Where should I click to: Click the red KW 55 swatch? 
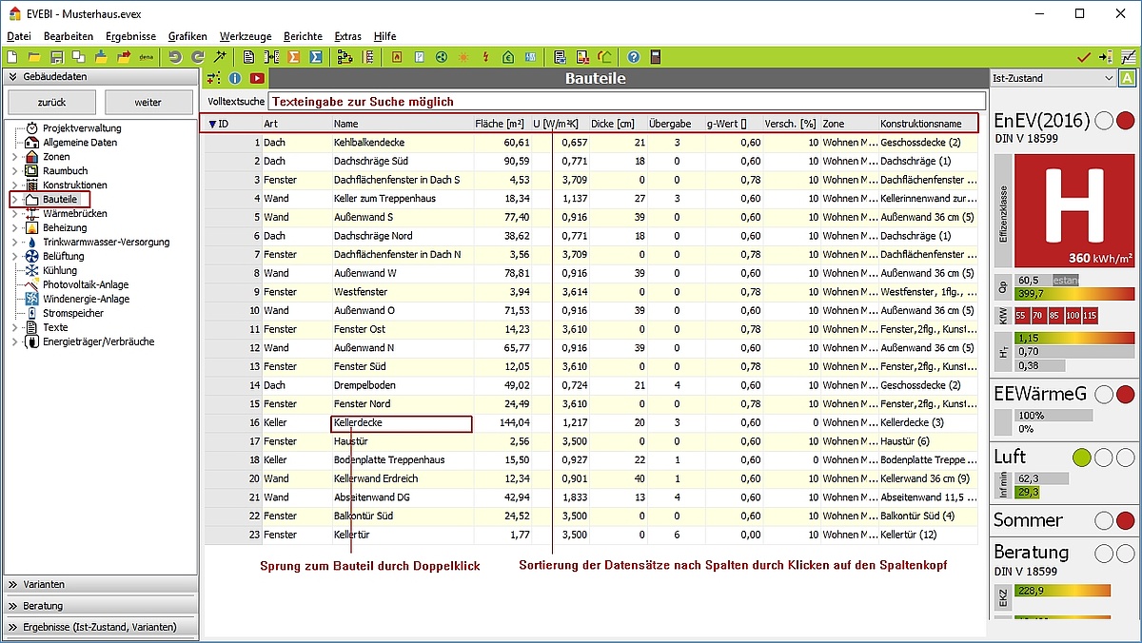pos(1021,315)
